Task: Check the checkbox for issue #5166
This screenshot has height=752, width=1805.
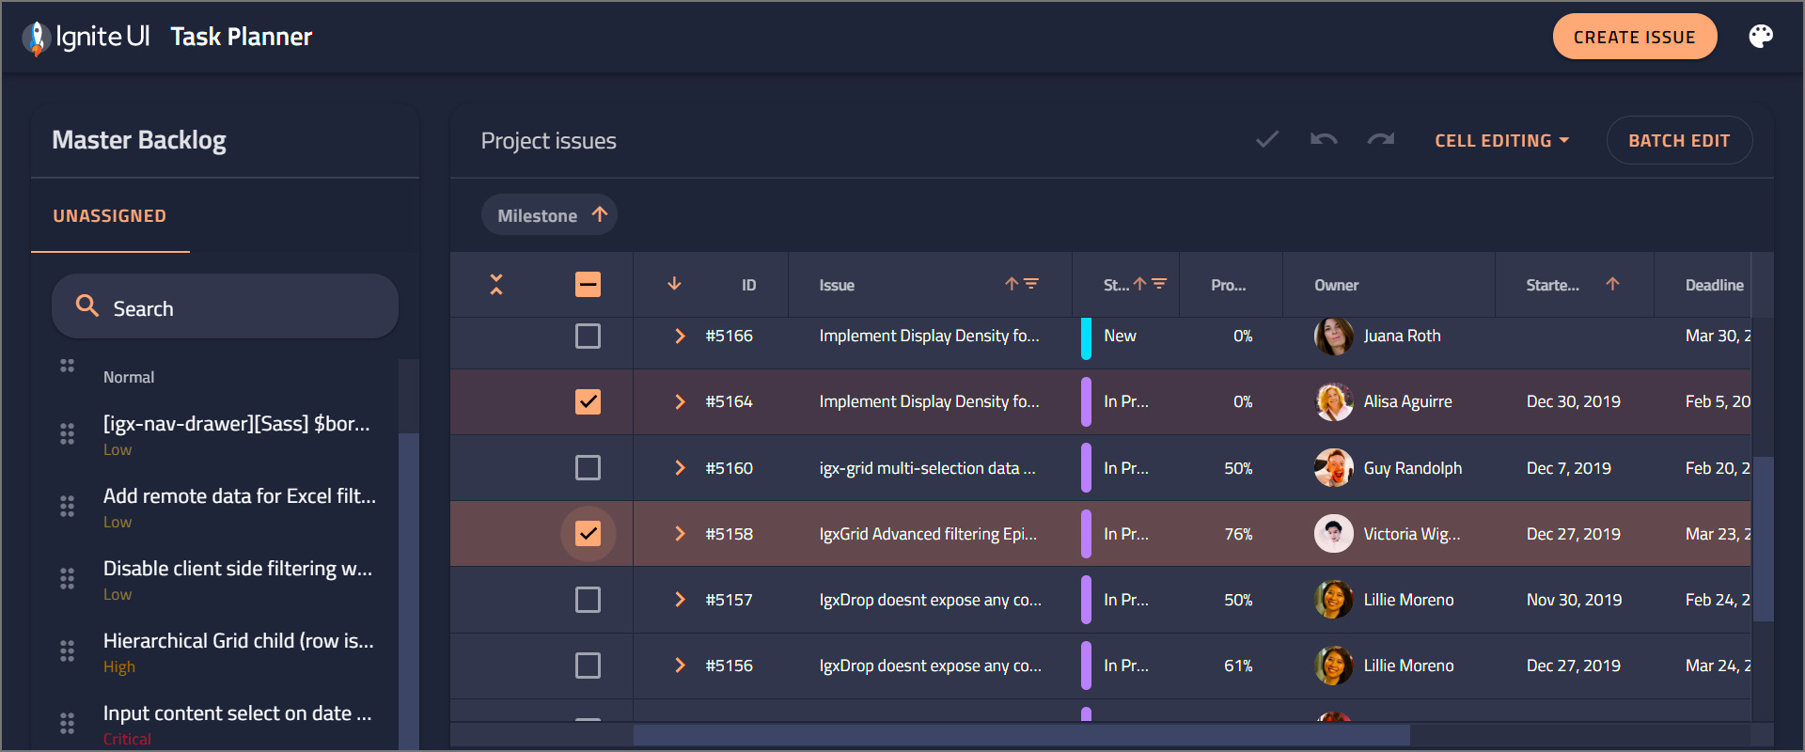Action: [588, 336]
